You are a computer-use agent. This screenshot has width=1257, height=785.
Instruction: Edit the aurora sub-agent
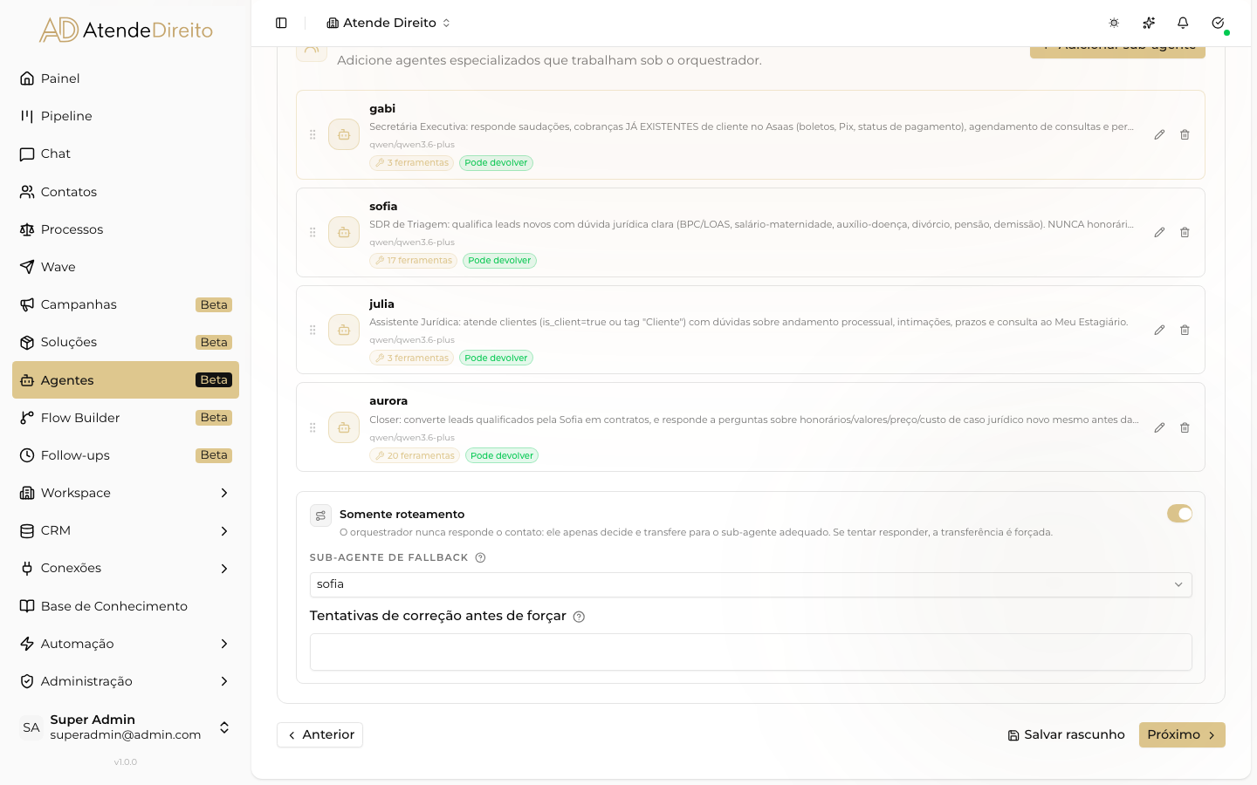(1159, 428)
